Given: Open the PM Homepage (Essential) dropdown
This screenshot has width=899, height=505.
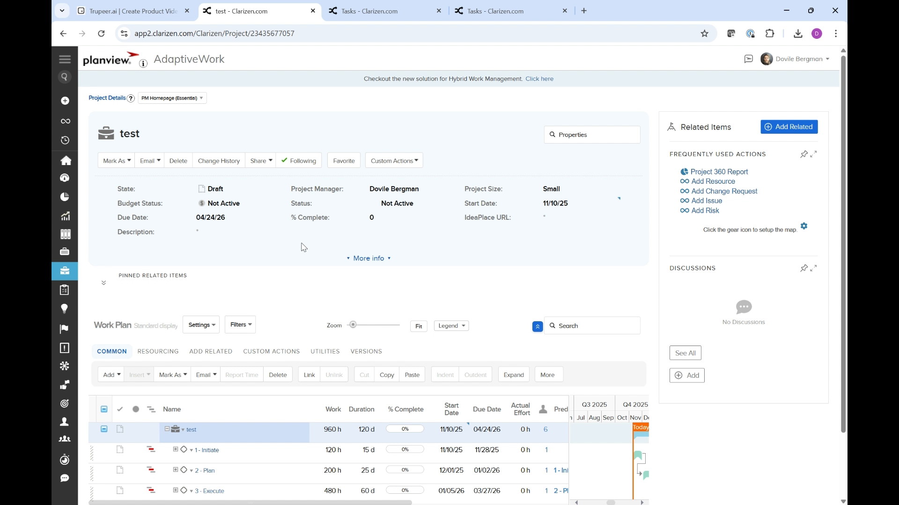Looking at the screenshot, I should [171, 98].
